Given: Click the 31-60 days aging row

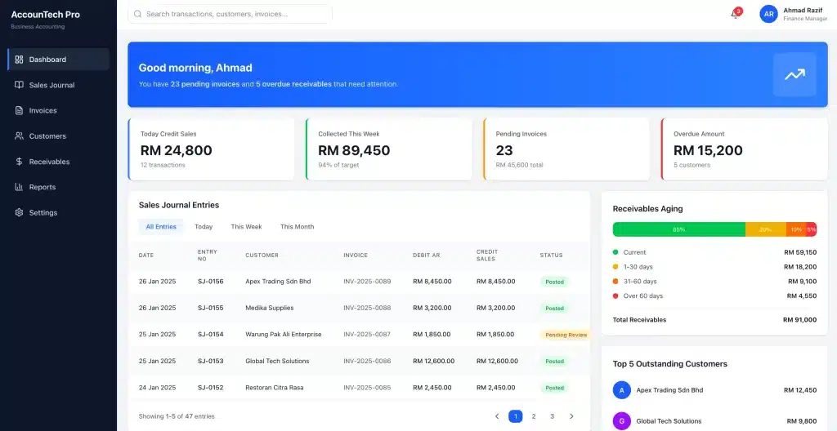Looking at the screenshot, I should click(714, 281).
